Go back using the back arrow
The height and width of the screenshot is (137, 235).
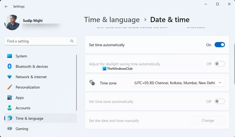[x=6, y=6]
